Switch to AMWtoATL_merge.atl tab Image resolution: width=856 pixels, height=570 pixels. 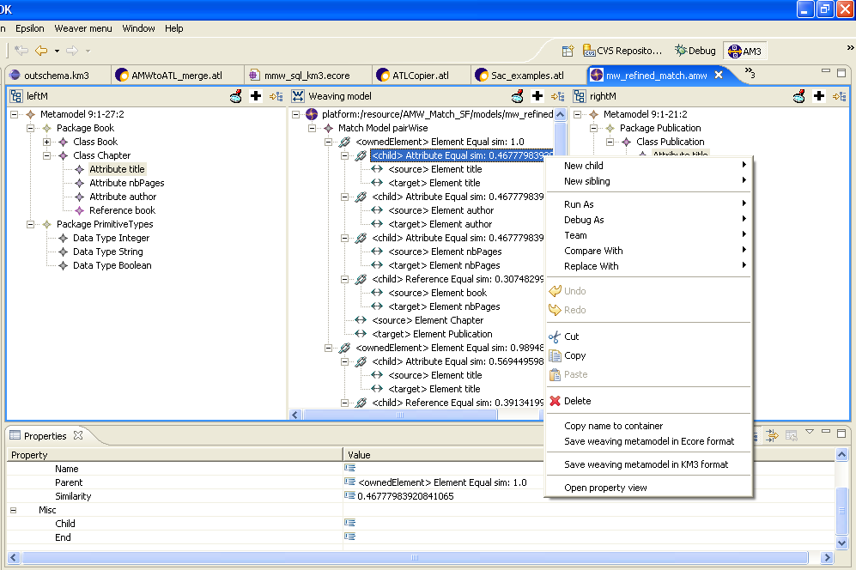[x=176, y=76]
